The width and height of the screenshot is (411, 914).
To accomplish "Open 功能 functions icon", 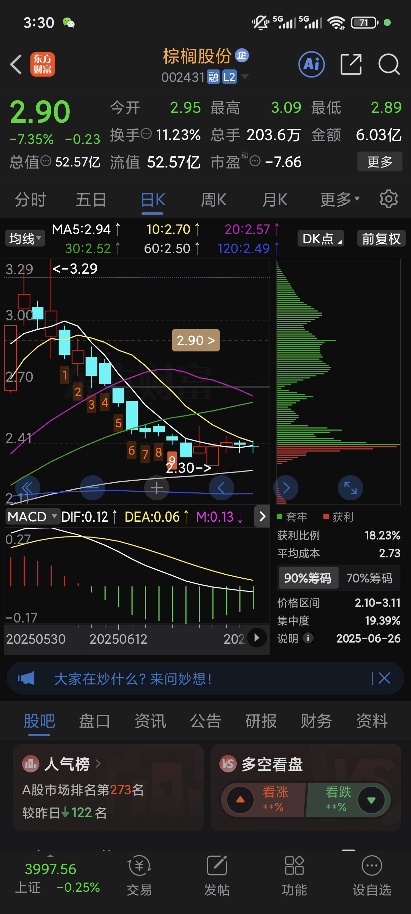I will (294, 875).
